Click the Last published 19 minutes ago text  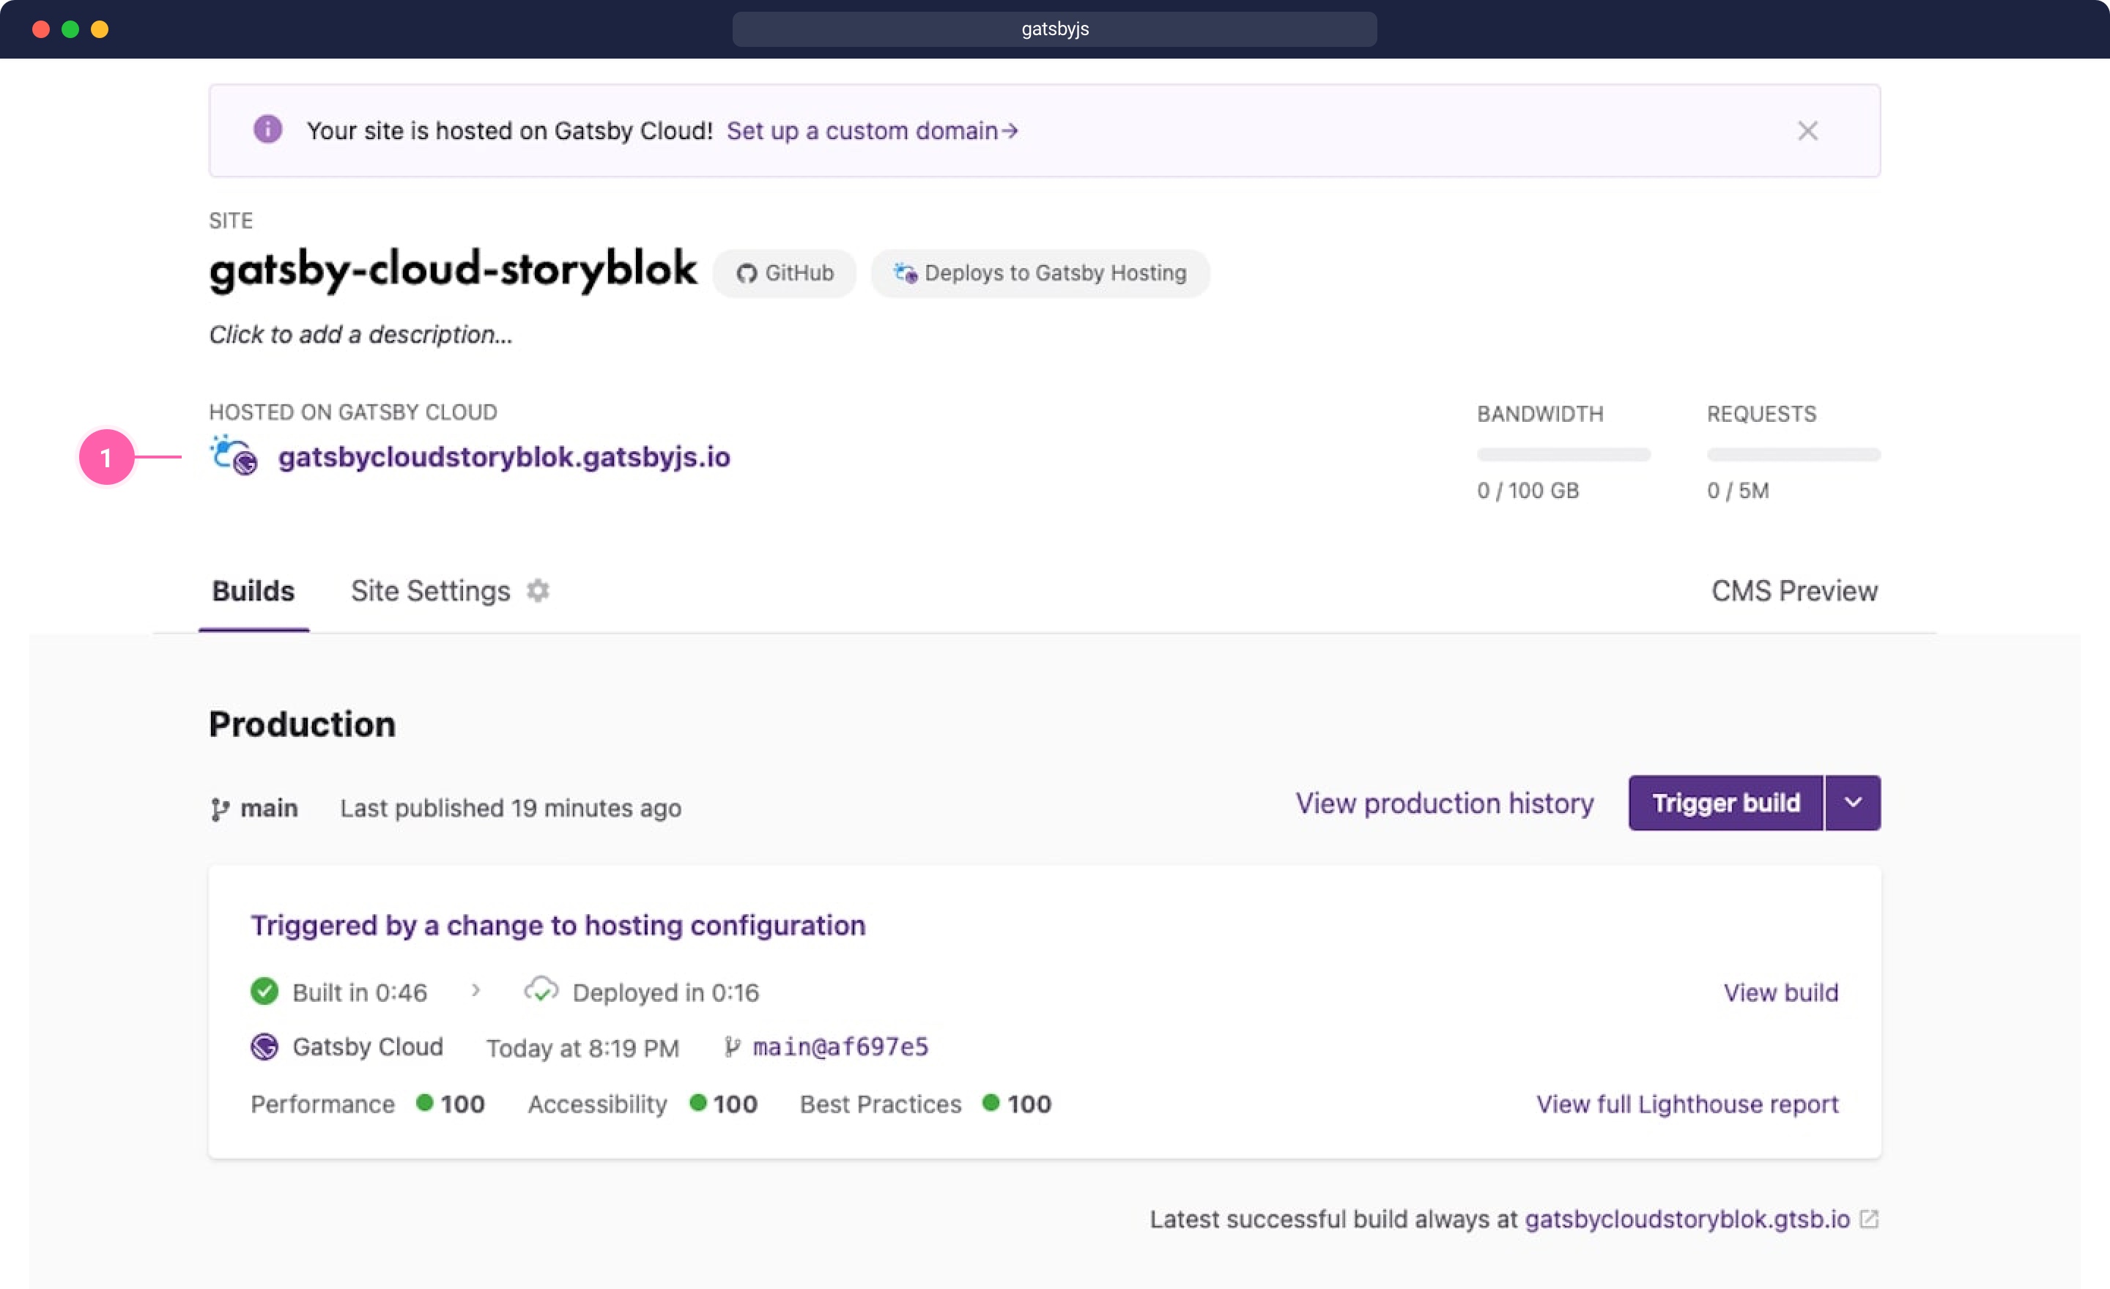(x=511, y=809)
